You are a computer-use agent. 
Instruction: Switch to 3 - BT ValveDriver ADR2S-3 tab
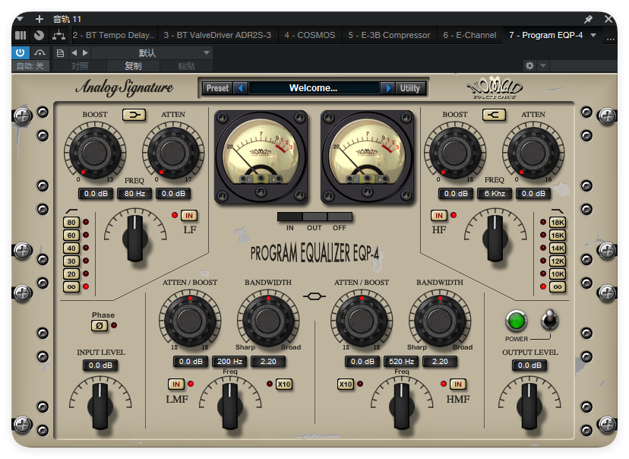[217, 35]
